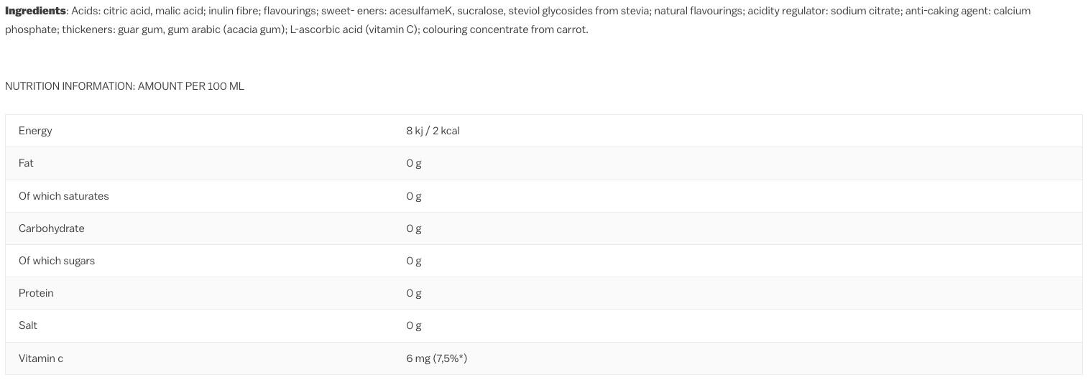Select the Energy row label
Image resolution: width=1088 pixels, height=380 pixels.
[x=35, y=131]
